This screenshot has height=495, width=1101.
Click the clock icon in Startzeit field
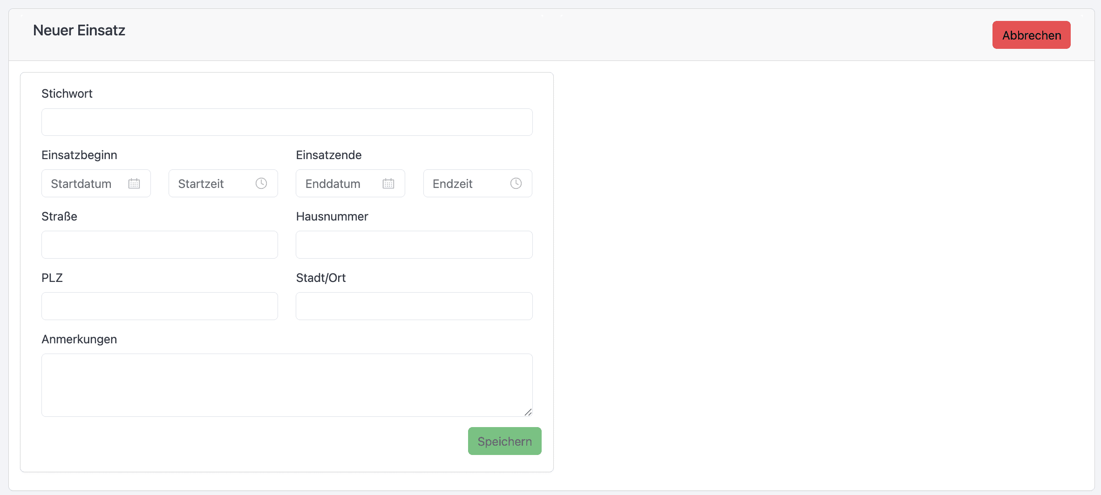pos(261,184)
